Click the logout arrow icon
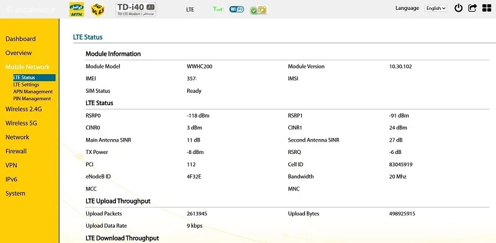The height and width of the screenshot is (243, 496). (x=472, y=8)
